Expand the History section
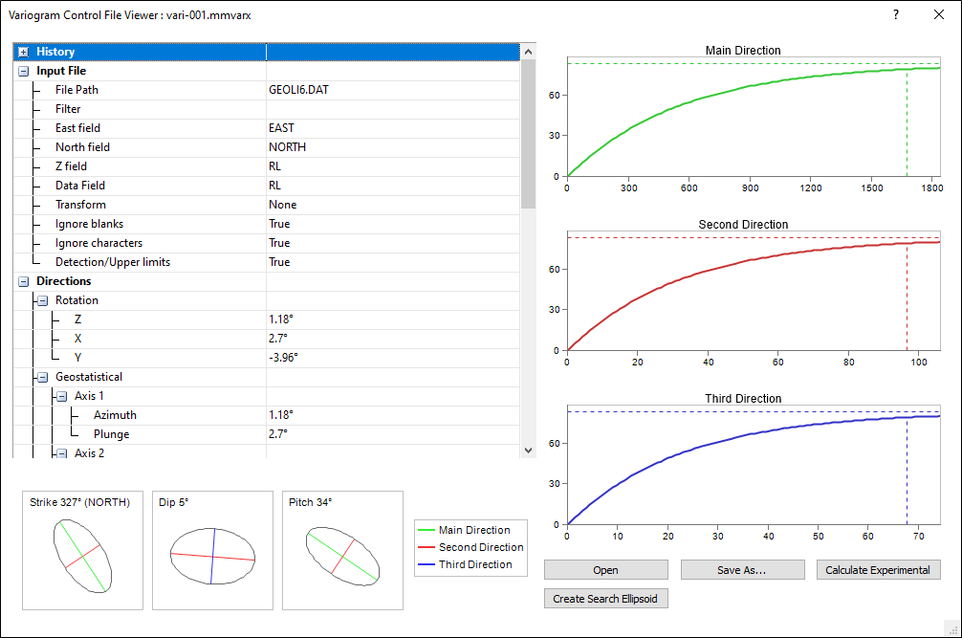This screenshot has height=638, width=962. (x=23, y=52)
